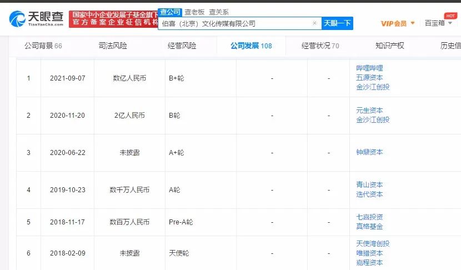Expand the 百宝箱 dropdown arrow
Screen dimensions: 461x270
pyautogui.click(x=450, y=23)
